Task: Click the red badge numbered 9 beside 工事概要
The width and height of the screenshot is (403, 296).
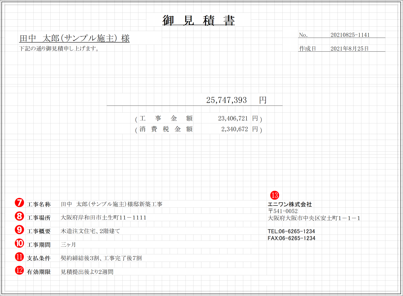Action: click(x=19, y=230)
